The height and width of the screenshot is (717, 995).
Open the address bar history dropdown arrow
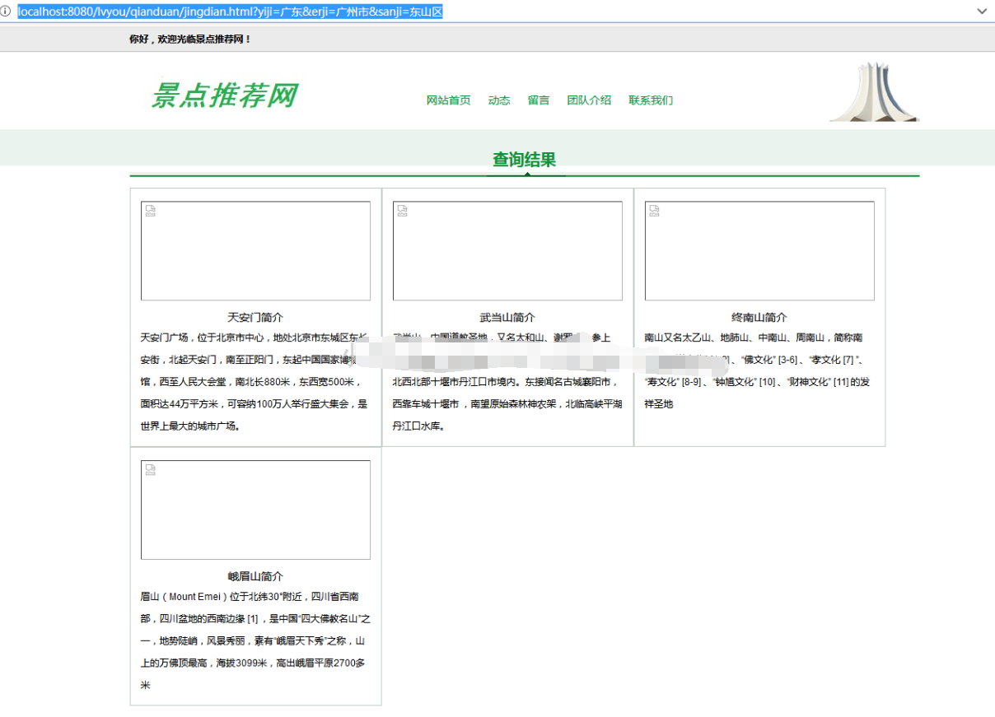982,12
